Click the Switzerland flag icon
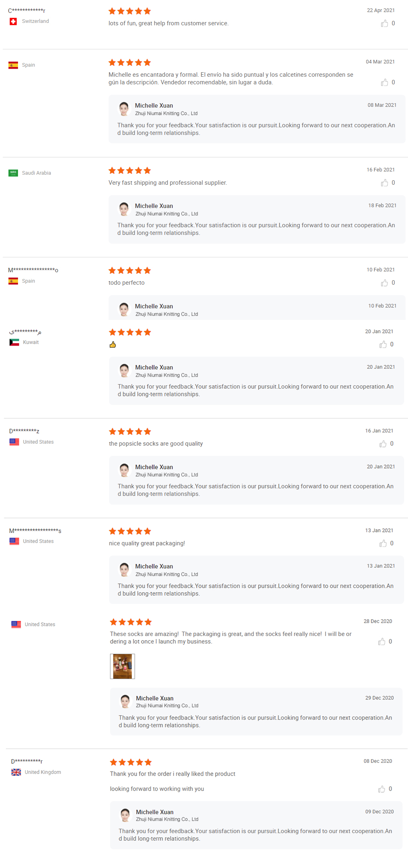408x856 pixels. [x=13, y=22]
